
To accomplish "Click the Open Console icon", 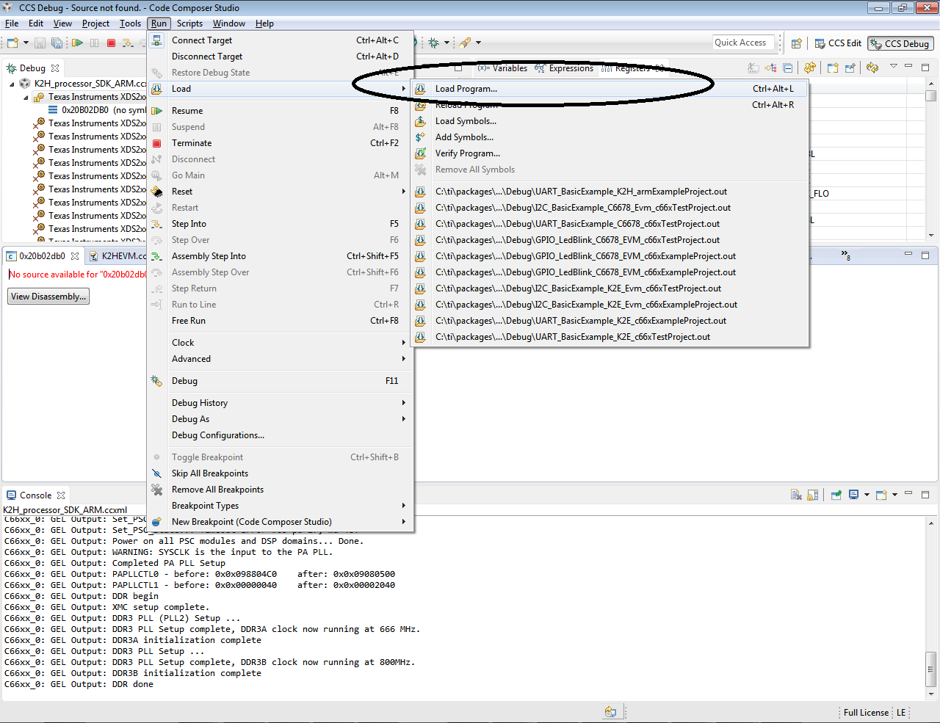I will (883, 495).
